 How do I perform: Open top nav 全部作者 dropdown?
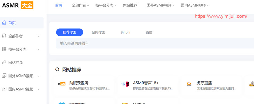pyautogui.click(x=80, y=5)
